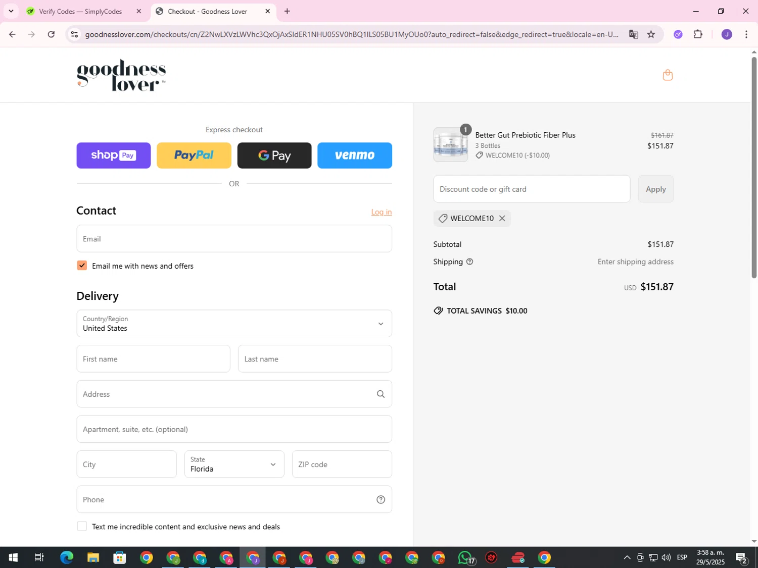This screenshot has width=758, height=568.
Task: Click the Apartment, suite, etc. field
Action: [234, 429]
